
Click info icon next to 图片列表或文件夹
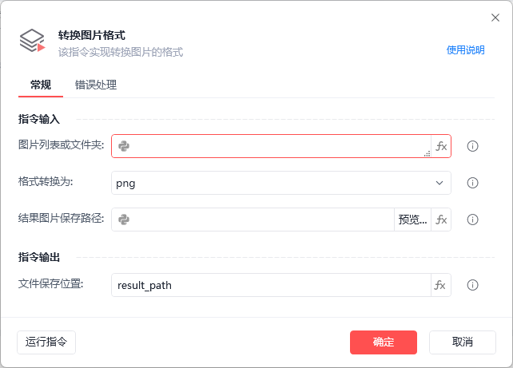click(x=472, y=146)
